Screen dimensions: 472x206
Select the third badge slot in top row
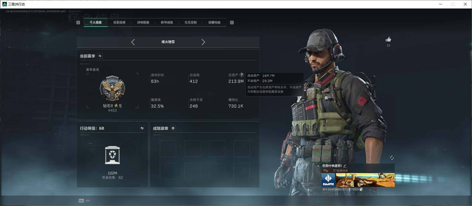point(217,149)
